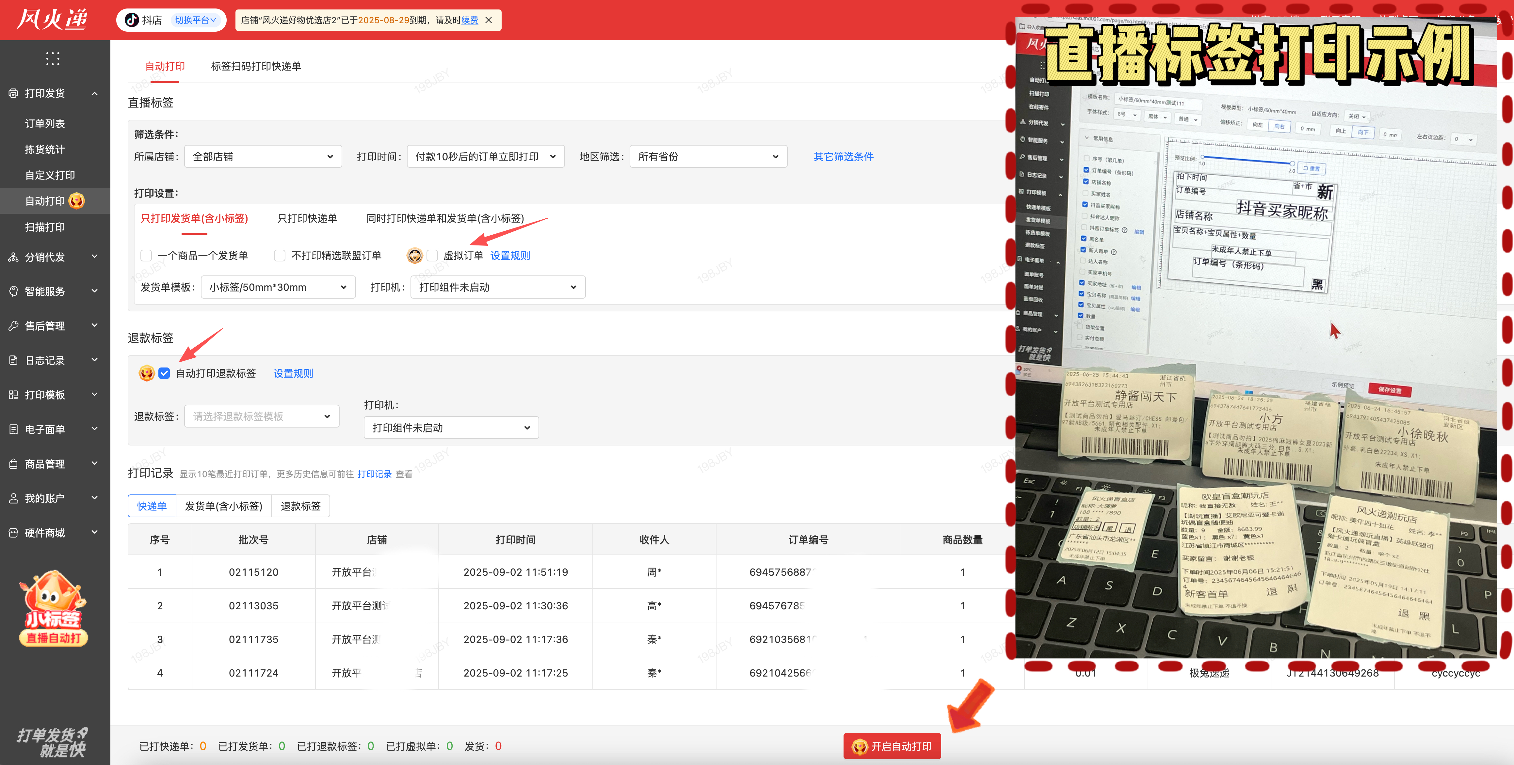Click batch number 02115120 cell
The image size is (1514, 765).
[253, 572]
